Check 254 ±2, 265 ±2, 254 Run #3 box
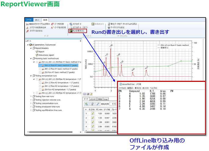The height and width of the screenshot is (151, 209). 37,93
